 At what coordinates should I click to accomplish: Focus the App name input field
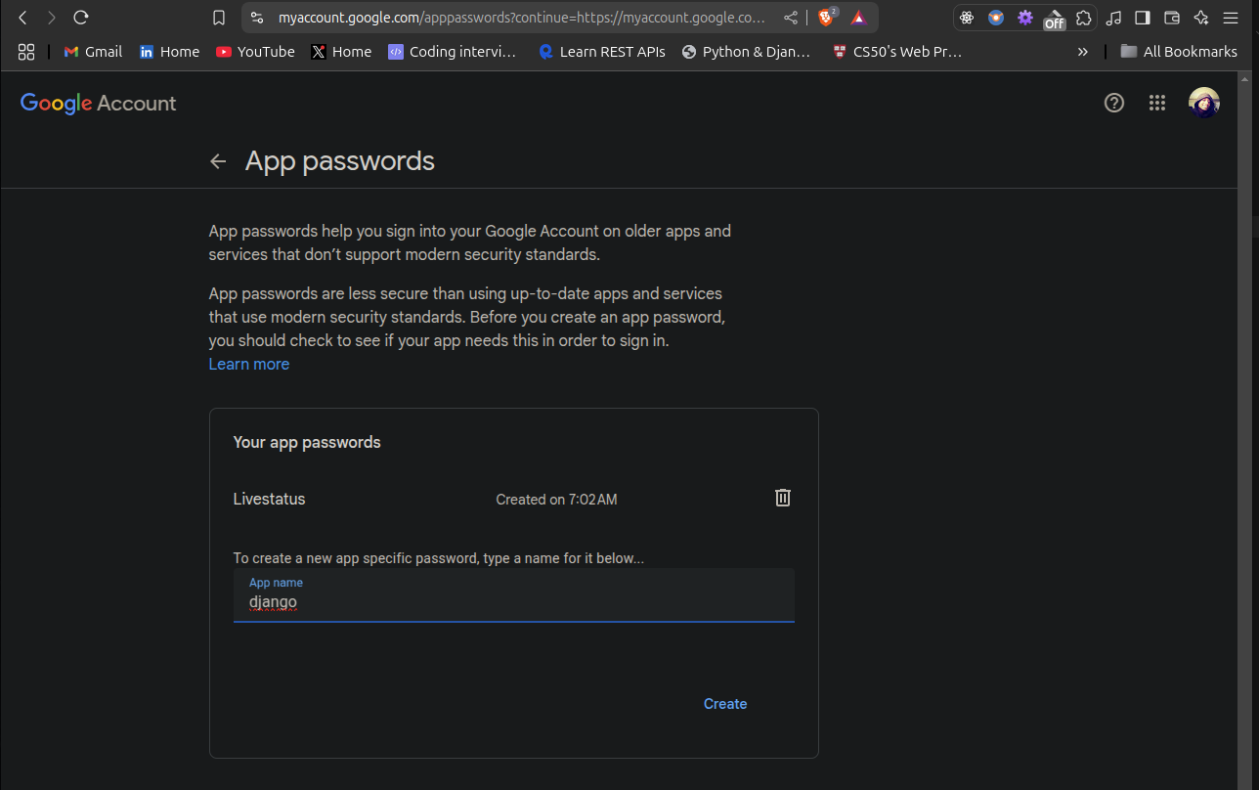[514, 595]
